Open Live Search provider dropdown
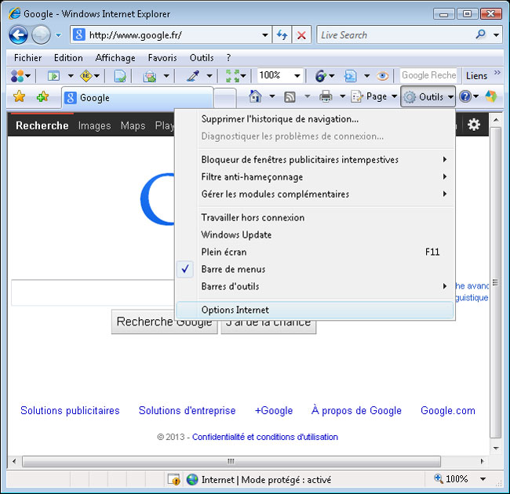 coord(496,35)
